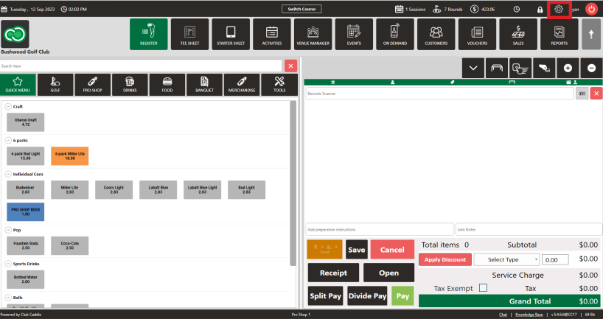Image resolution: width=603 pixels, height=319 pixels.
Task: Open the Customers module
Action: point(436,34)
